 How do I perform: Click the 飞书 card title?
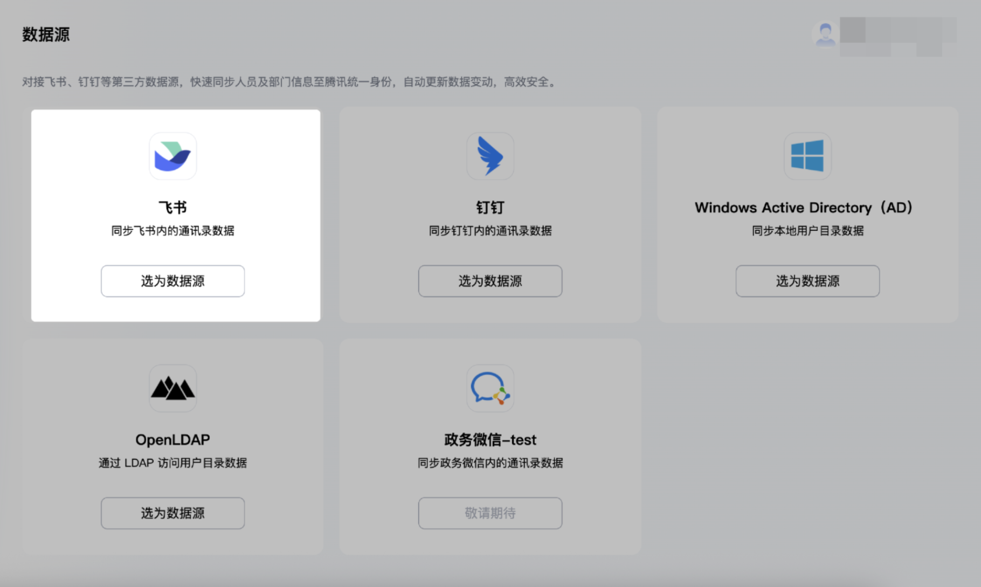coord(172,208)
